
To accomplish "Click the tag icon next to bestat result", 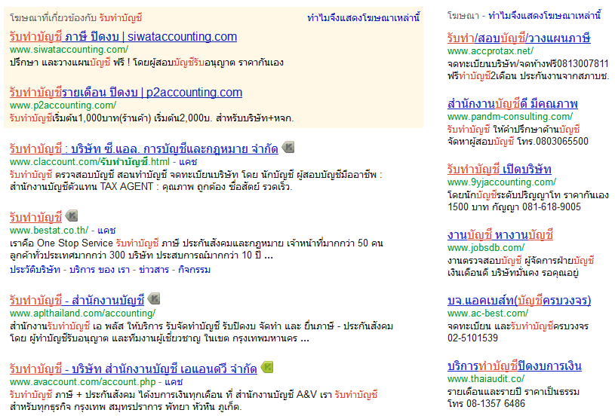I will tap(72, 216).
